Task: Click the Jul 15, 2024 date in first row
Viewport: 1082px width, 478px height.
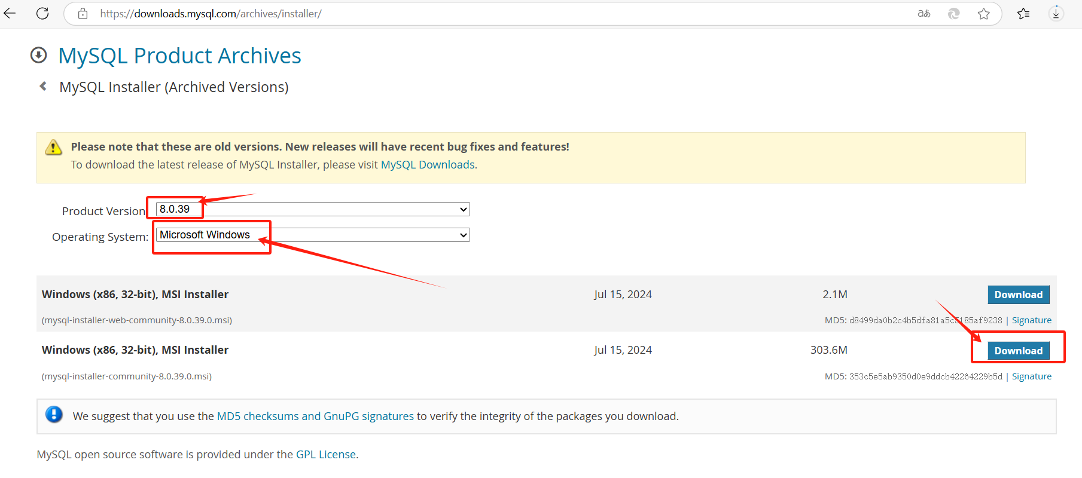Action: 623,295
